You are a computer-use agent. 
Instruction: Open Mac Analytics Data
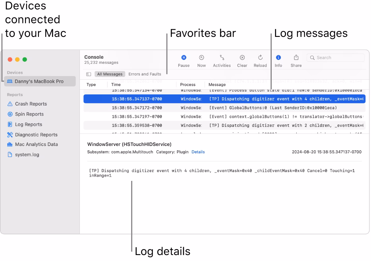click(x=36, y=144)
